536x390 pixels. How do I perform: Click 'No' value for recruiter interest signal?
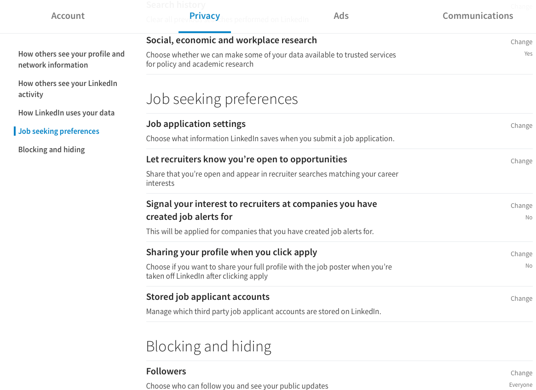(529, 218)
